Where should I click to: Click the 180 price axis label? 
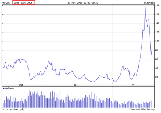(x=157, y=5)
